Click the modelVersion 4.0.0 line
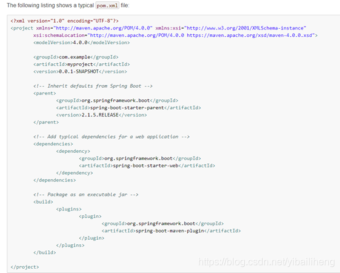 82,42
